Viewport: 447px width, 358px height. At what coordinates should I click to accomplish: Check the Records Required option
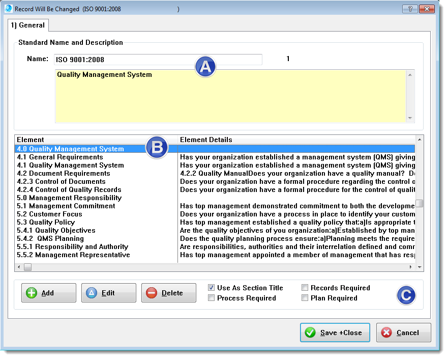click(305, 288)
